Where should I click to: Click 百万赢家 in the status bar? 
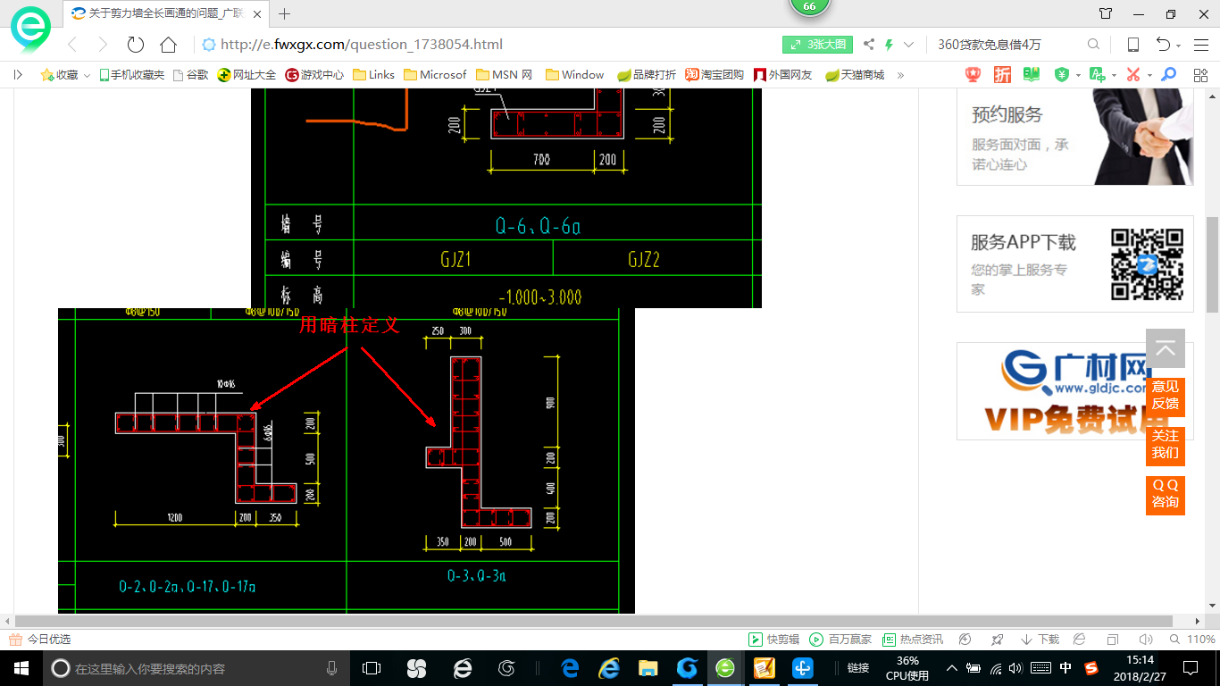(x=840, y=640)
